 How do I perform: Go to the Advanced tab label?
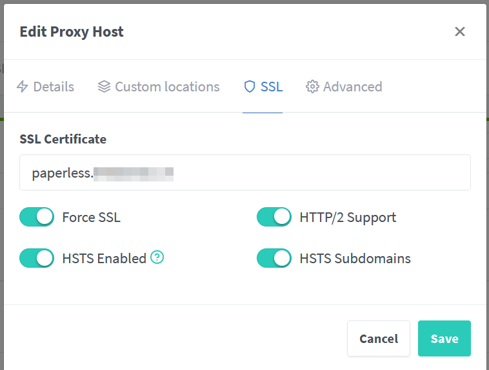[352, 87]
